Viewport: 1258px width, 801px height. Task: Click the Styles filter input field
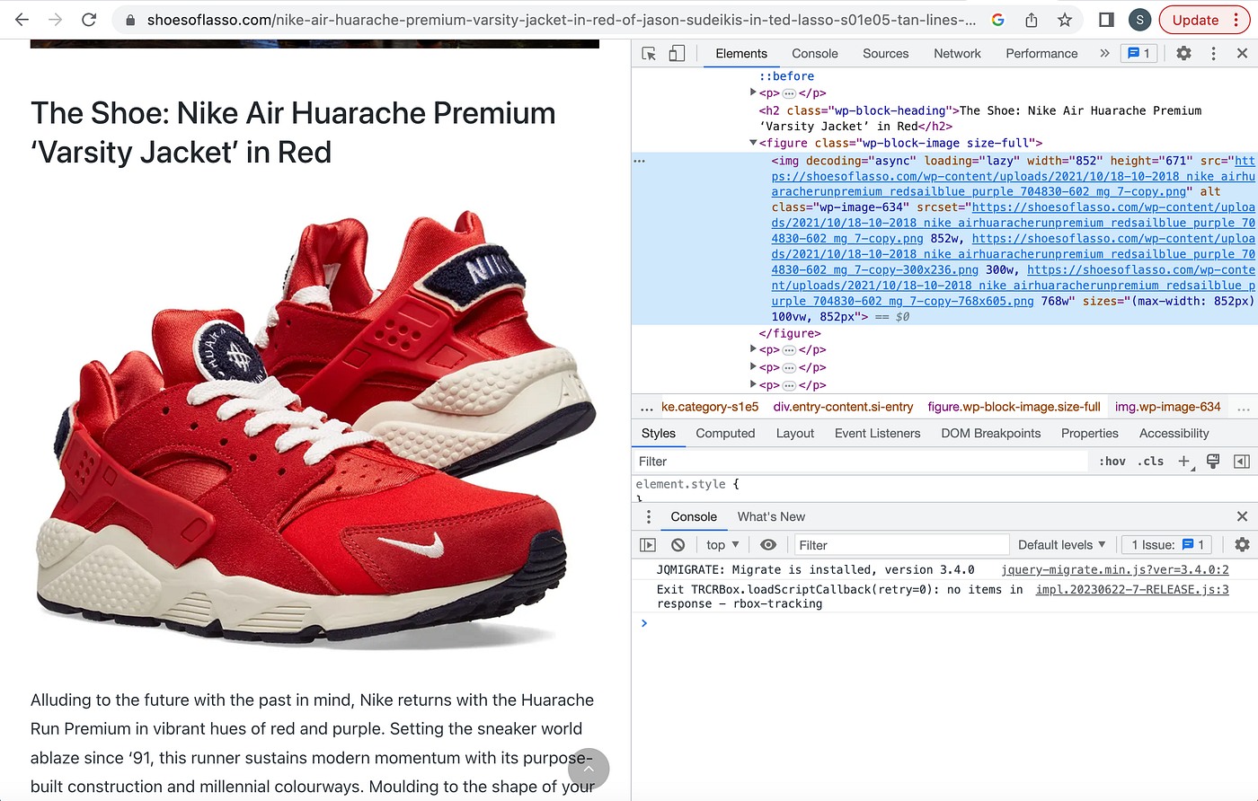click(861, 462)
